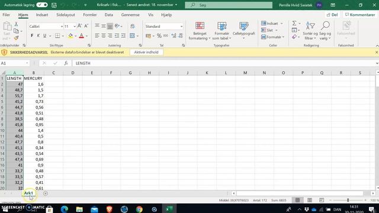Click the orientation text angle icon
The image size is (379, 213).
point(117,26)
